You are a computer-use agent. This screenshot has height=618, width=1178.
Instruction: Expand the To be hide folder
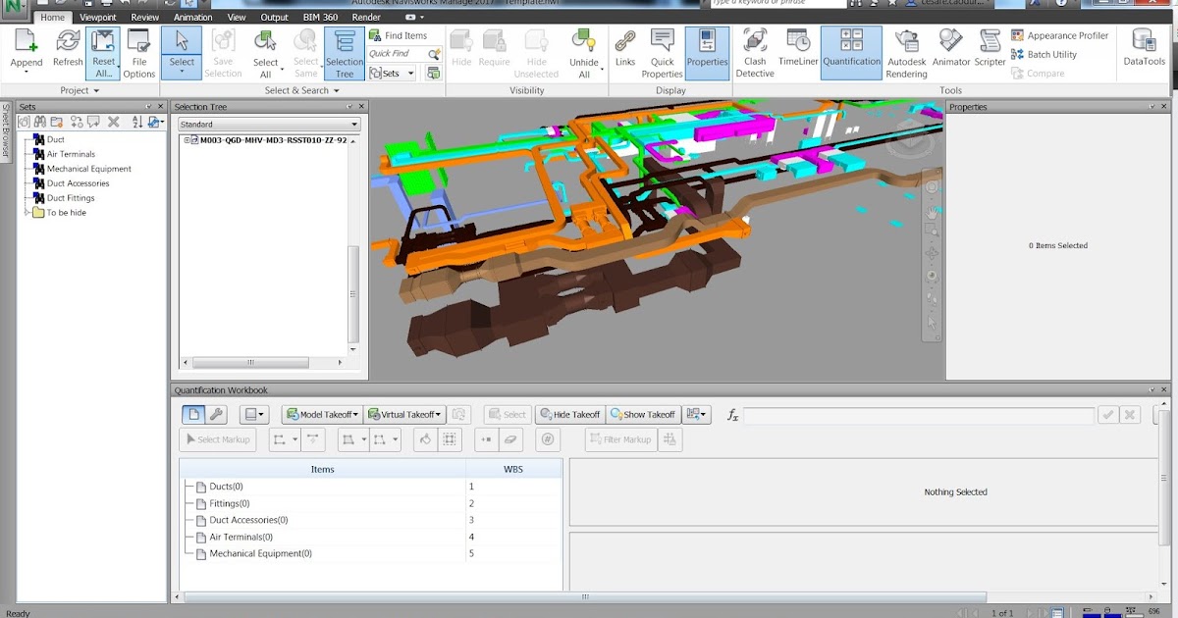pos(26,213)
